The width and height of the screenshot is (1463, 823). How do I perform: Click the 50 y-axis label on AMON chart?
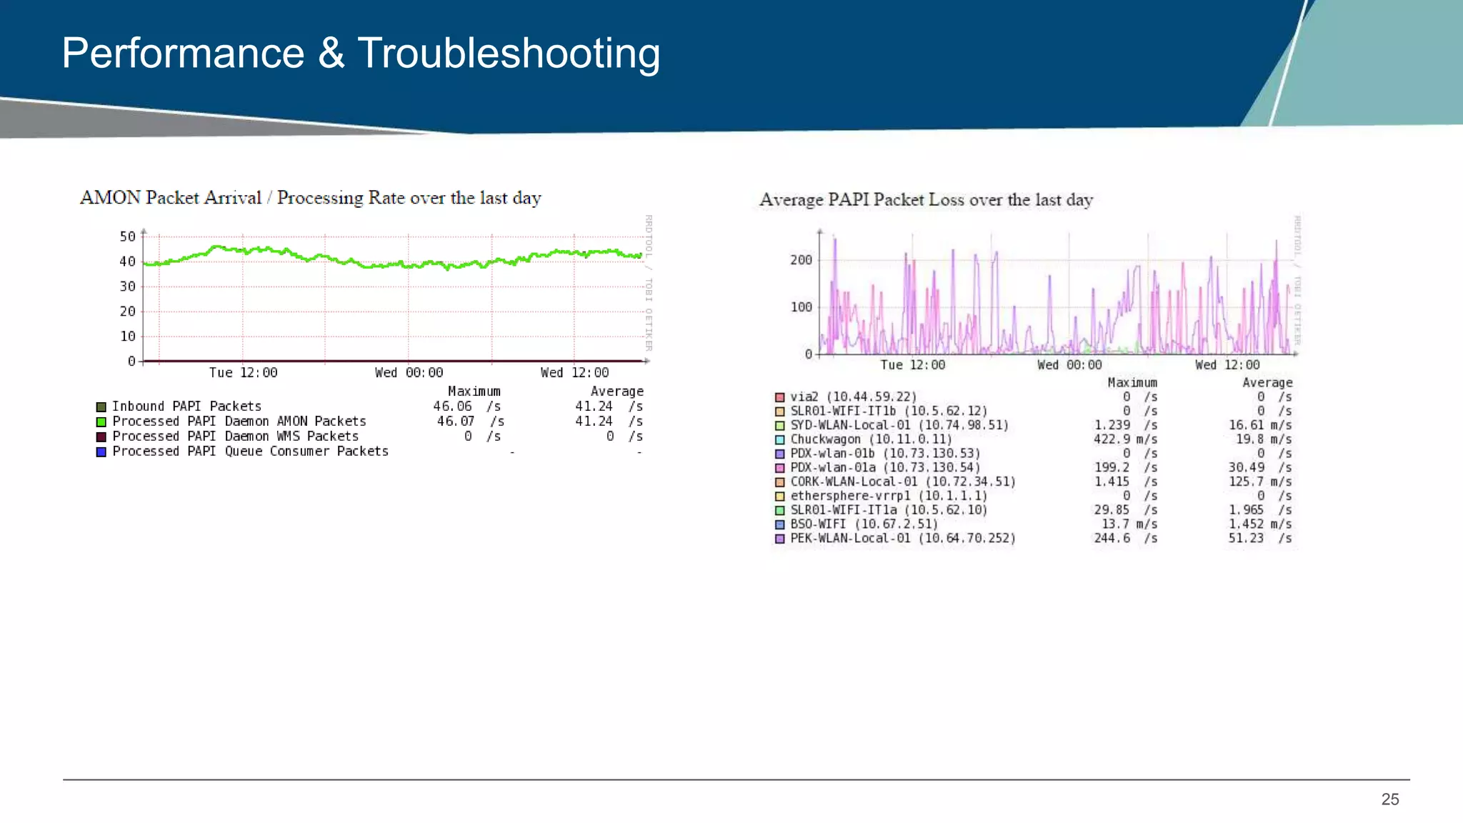127,236
